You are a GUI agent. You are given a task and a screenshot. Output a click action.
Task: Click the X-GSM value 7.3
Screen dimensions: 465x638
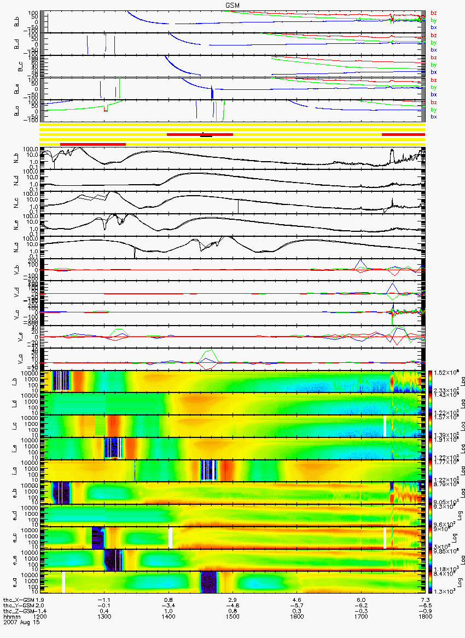425,600
